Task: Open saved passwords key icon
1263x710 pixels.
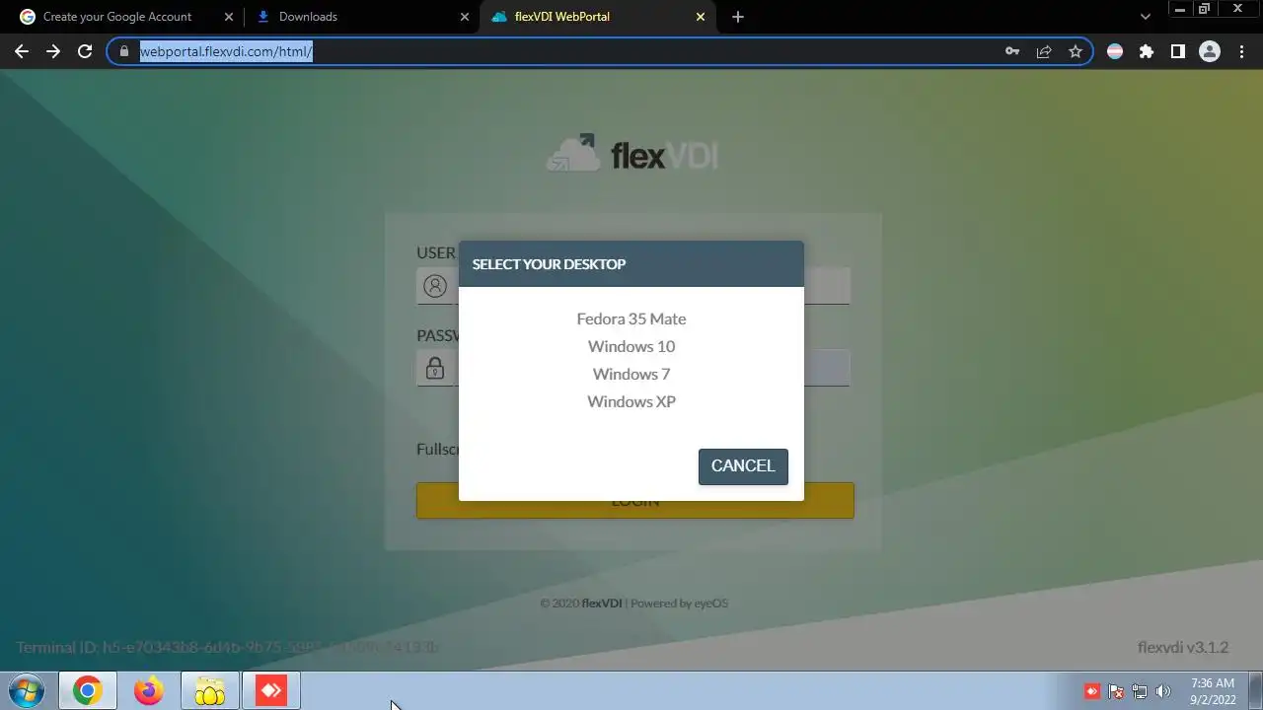Action: (x=1011, y=51)
